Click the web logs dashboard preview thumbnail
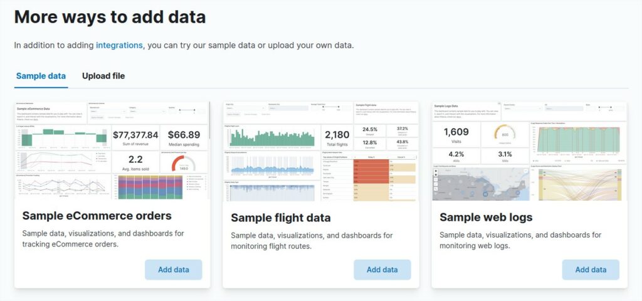The image size is (642, 301). point(530,150)
